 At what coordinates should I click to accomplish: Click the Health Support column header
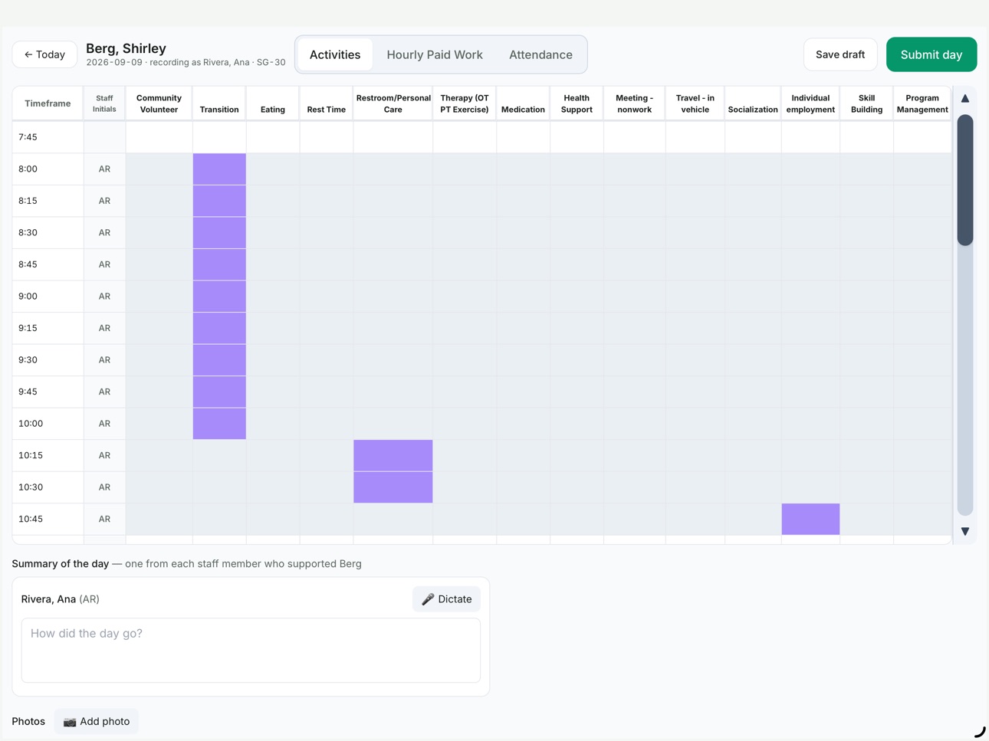[x=577, y=103]
